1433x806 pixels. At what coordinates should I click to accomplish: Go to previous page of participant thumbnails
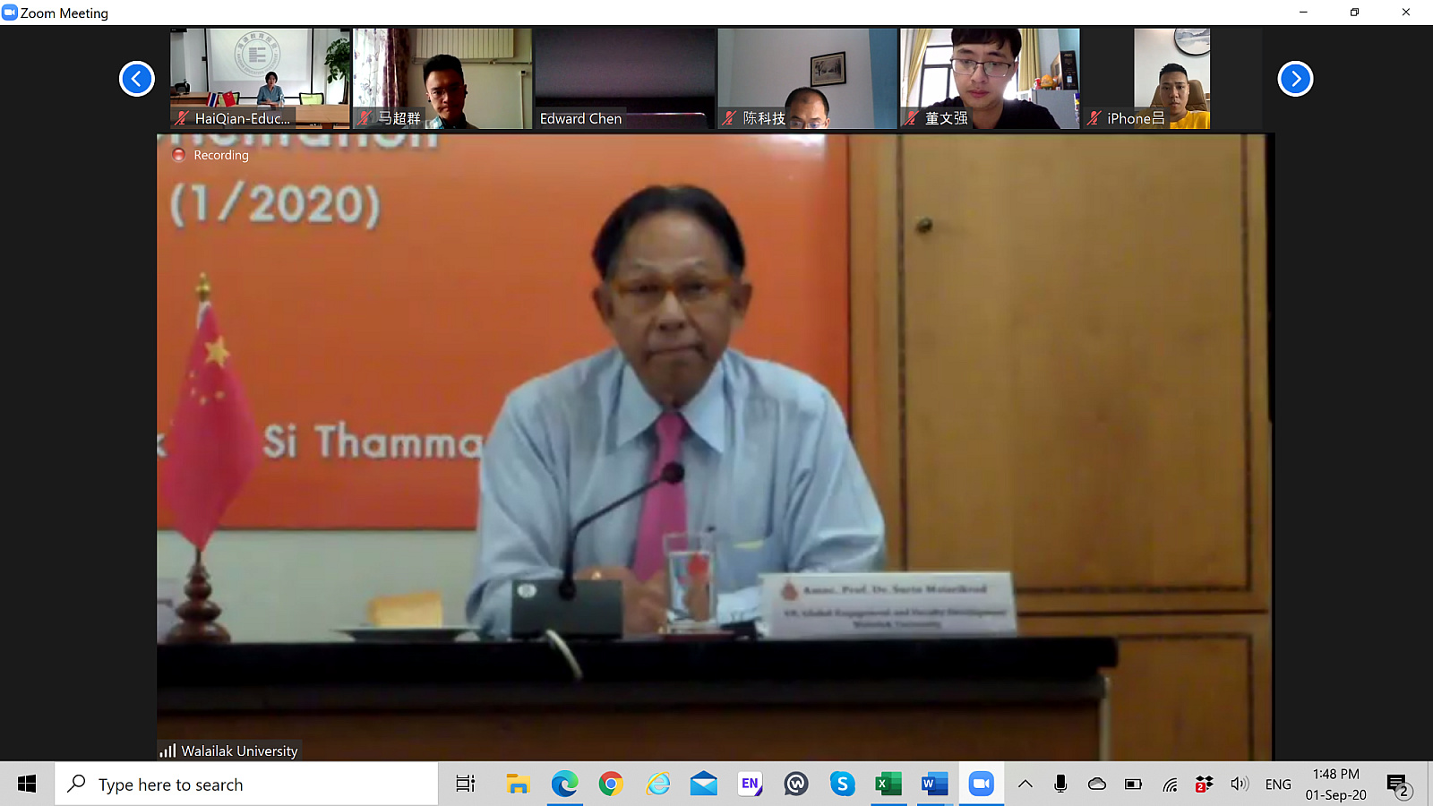(137, 79)
